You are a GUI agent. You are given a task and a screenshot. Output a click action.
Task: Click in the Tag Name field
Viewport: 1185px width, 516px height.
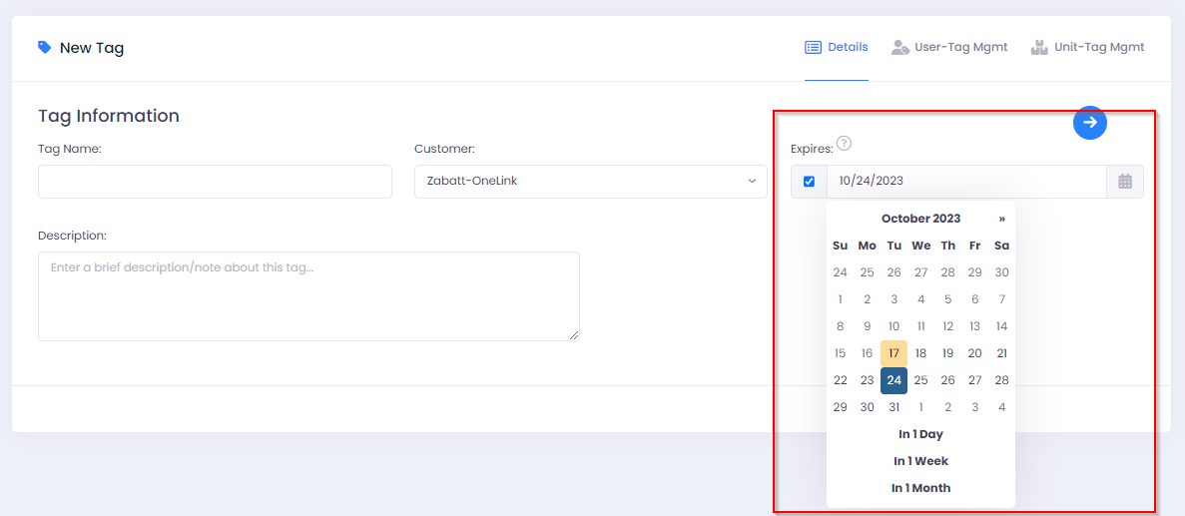pyautogui.click(x=215, y=182)
